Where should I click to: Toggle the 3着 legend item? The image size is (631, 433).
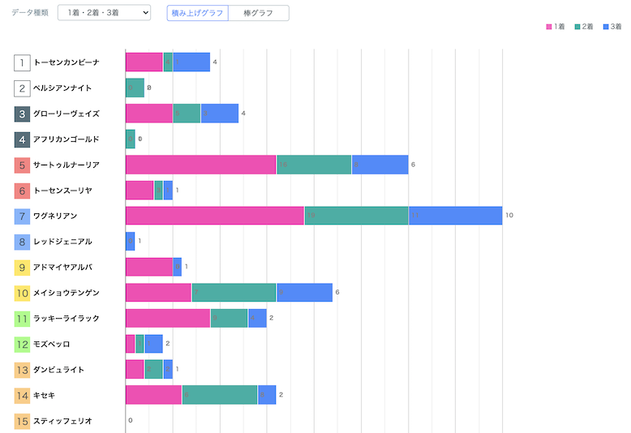click(610, 27)
